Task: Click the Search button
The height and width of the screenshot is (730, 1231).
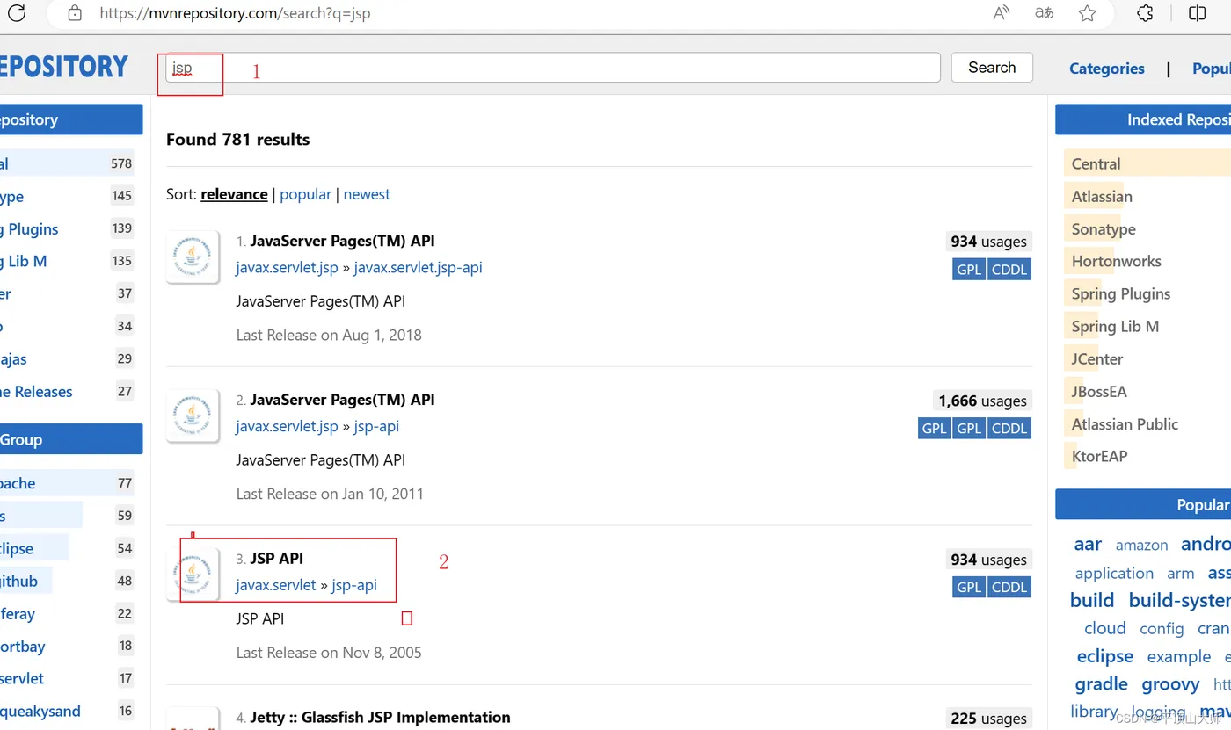Action: (992, 68)
